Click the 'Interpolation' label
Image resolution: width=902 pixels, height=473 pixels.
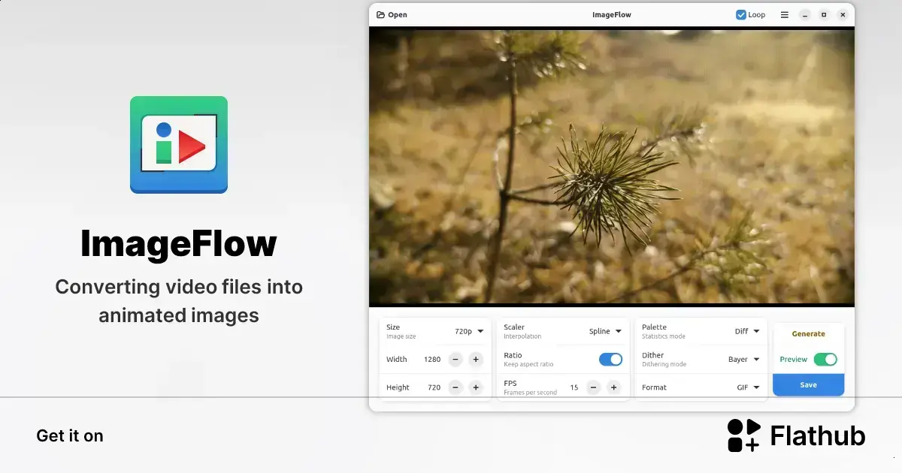click(522, 336)
